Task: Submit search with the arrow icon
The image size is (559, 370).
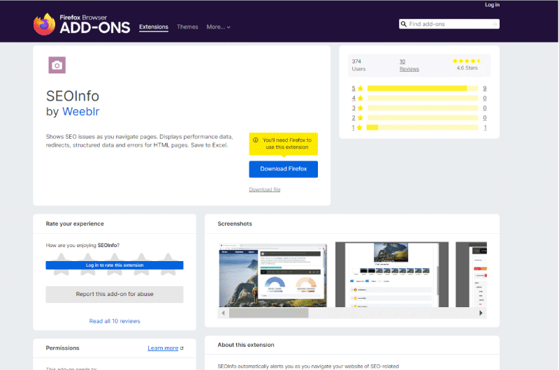Action: 494,24
